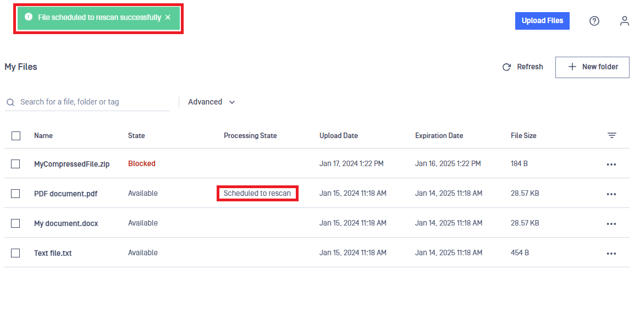640x335 pixels.
Task: Sort by the Expiration Date column header
Action: point(439,136)
